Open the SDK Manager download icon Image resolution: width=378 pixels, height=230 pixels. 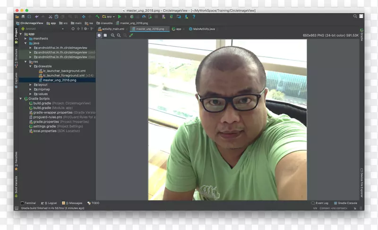coord(186,16)
